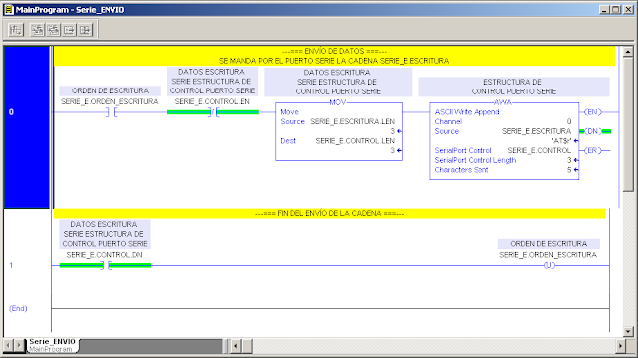This screenshot has width=638, height=358.
Task: Click the horizontal scrollbar thumb
Action: click(x=247, y=346)
